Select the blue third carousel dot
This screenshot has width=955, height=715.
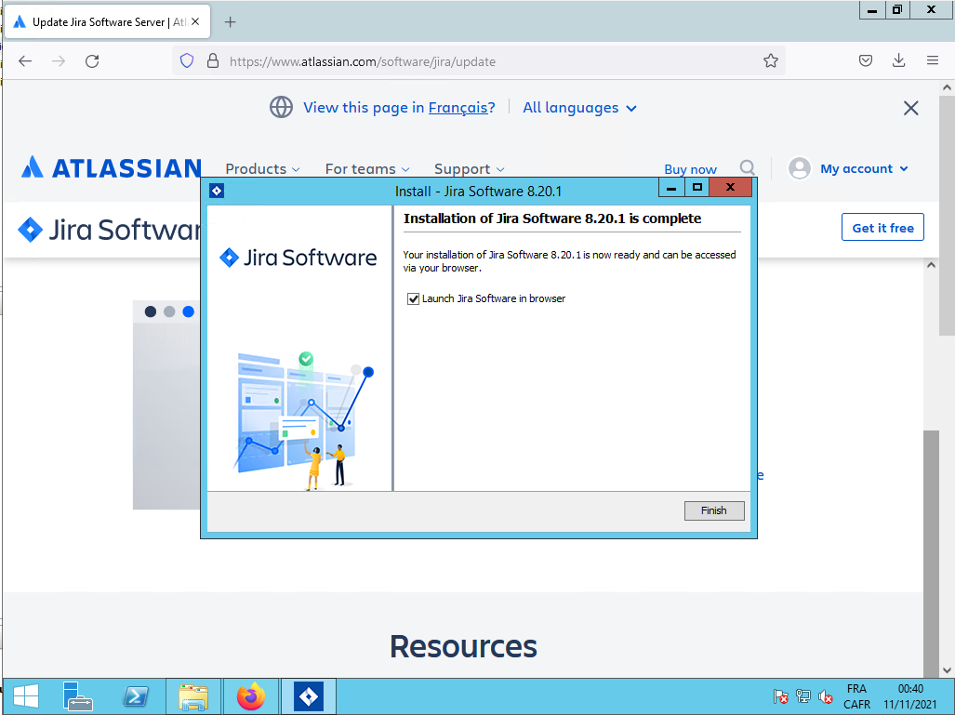coord(188,311)
